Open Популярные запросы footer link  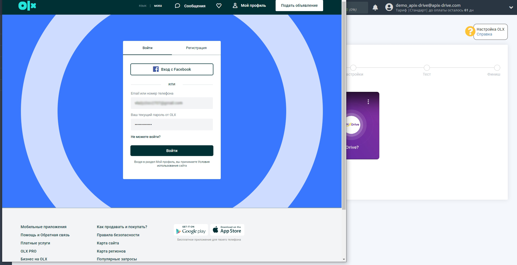tap(117, 259)
